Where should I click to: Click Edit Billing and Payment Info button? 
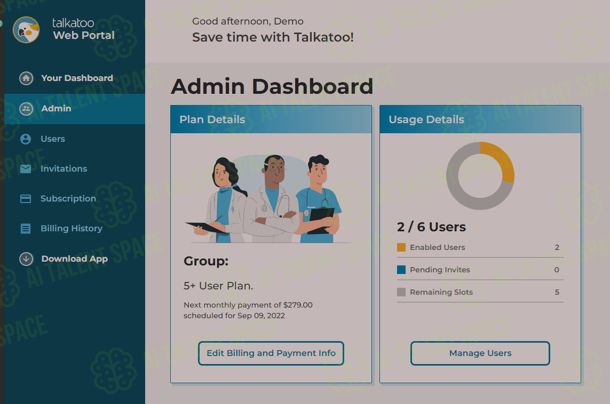pos(271,353)
